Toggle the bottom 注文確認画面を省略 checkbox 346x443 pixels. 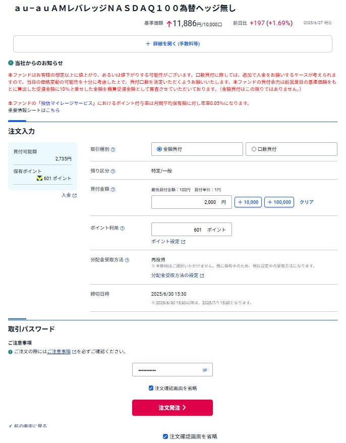165,436
